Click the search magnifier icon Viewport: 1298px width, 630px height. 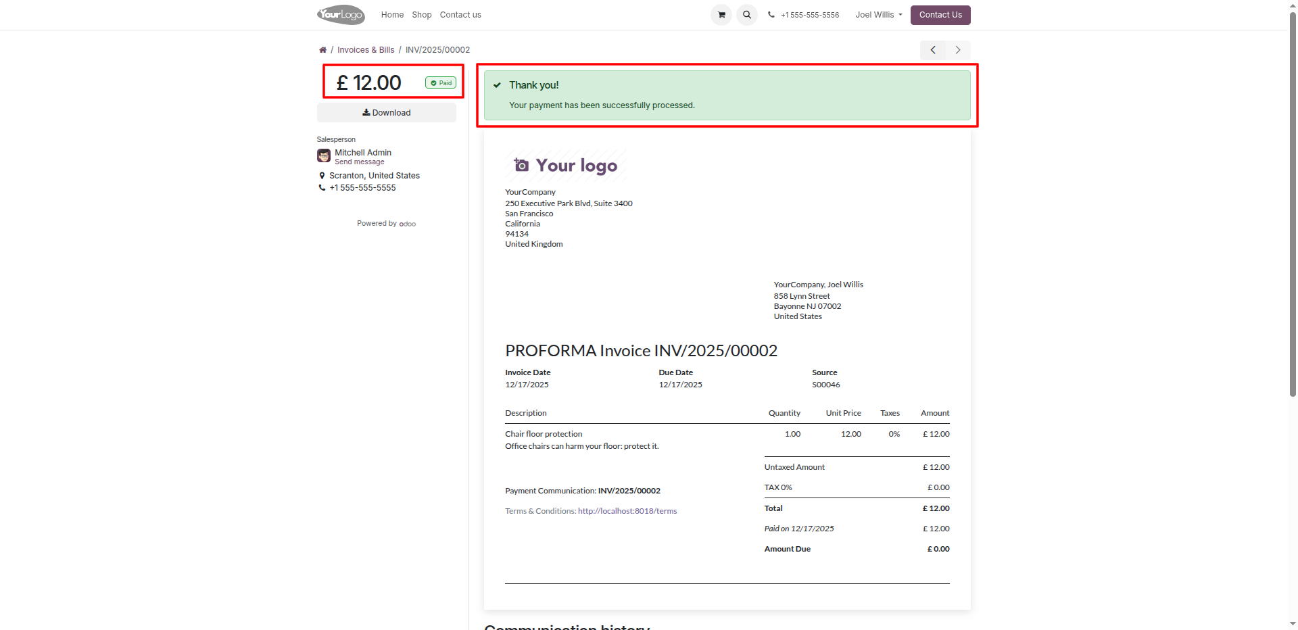tap(747, 15)
